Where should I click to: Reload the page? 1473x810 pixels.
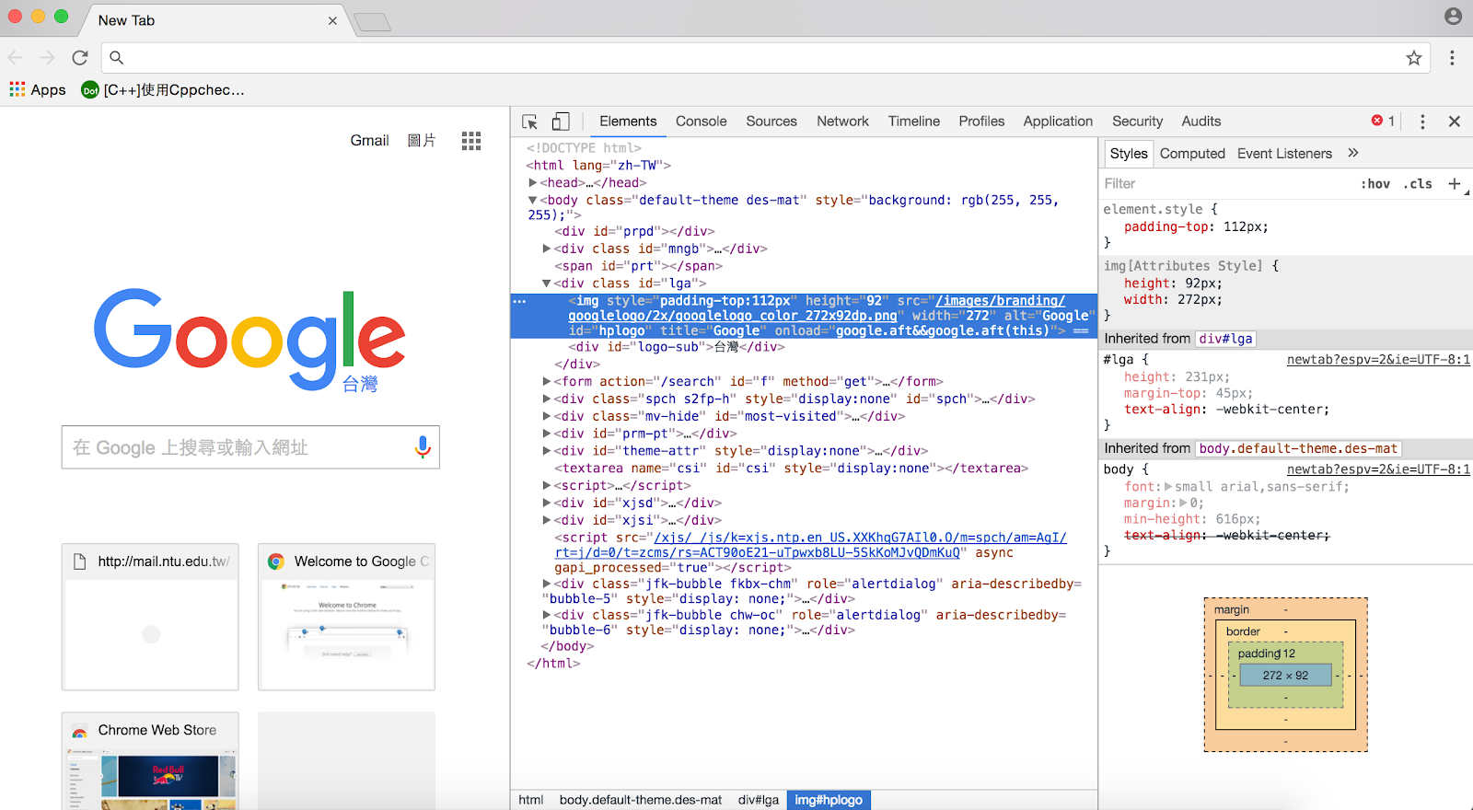80,58
